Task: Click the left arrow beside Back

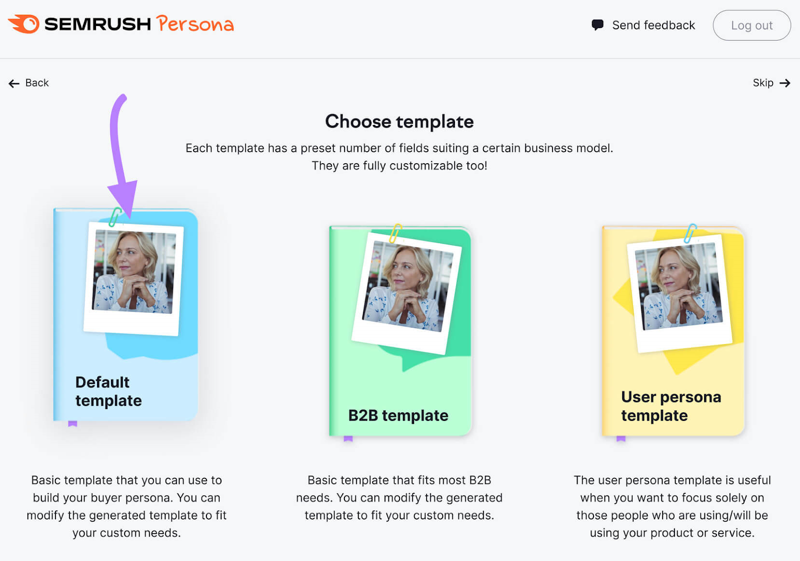Action: click(x=14, y=83)
